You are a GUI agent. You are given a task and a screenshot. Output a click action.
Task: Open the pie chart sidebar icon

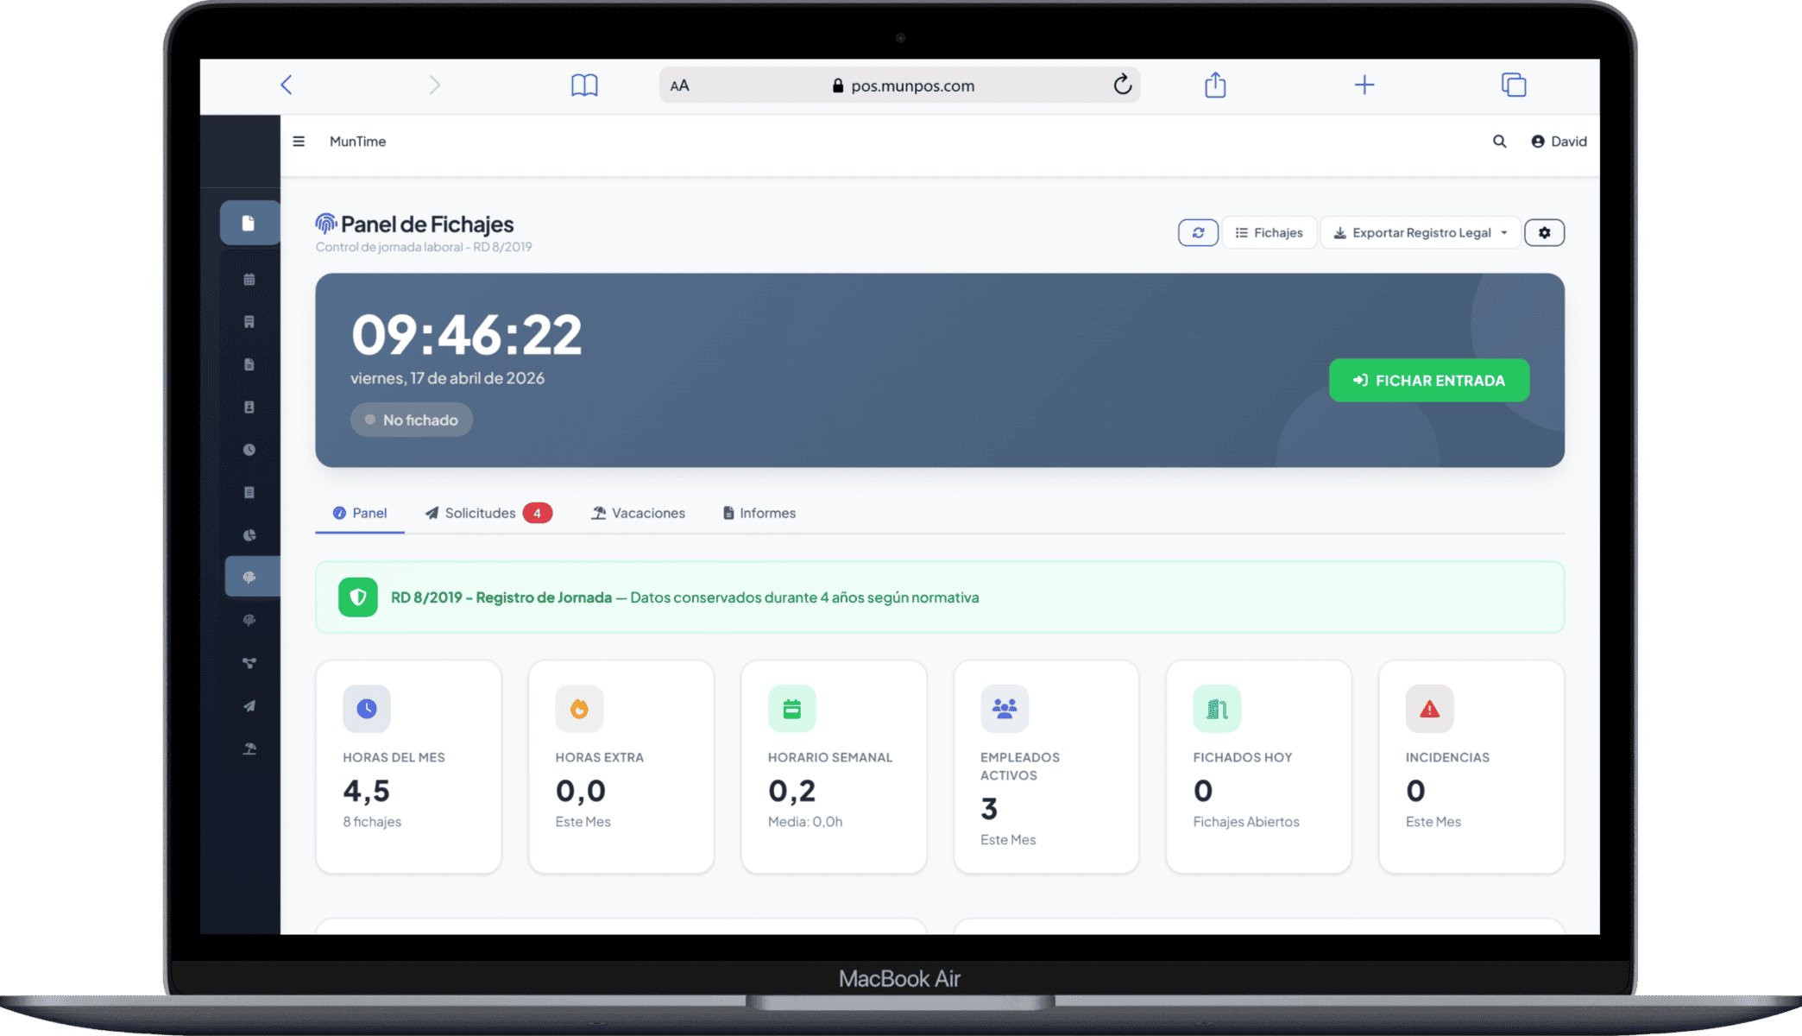tap(249, 535)
